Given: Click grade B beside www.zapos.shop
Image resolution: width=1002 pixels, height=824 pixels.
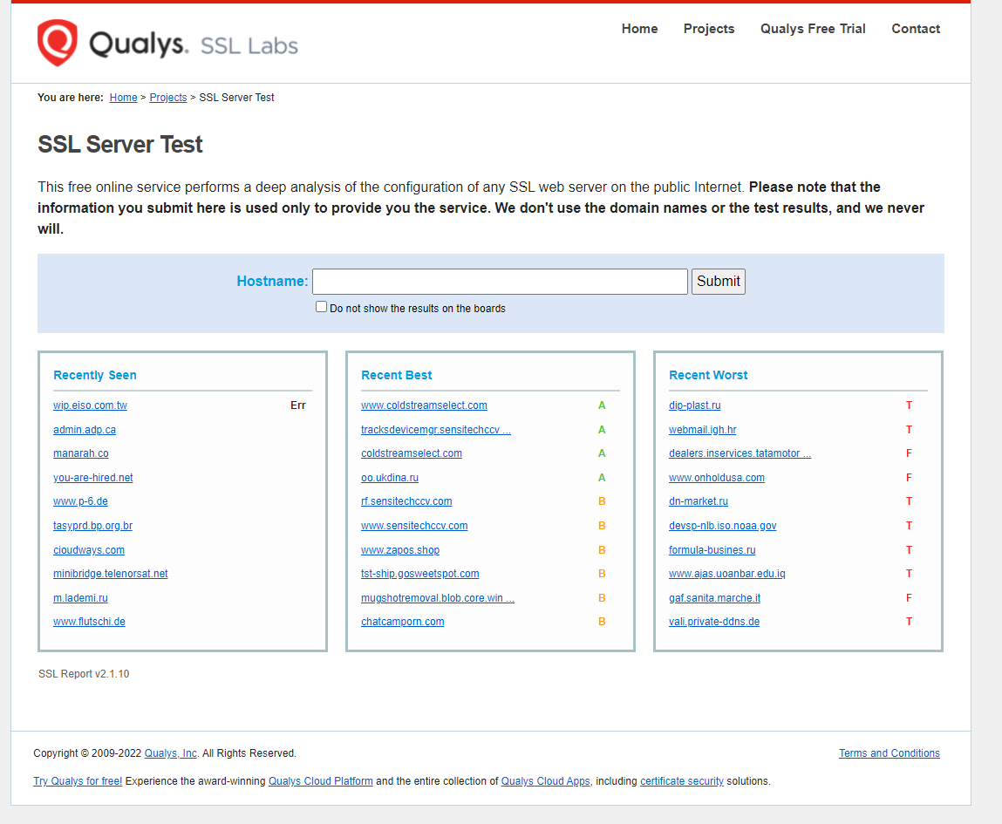Looking at the screenshot, I should tap(602, 549).
